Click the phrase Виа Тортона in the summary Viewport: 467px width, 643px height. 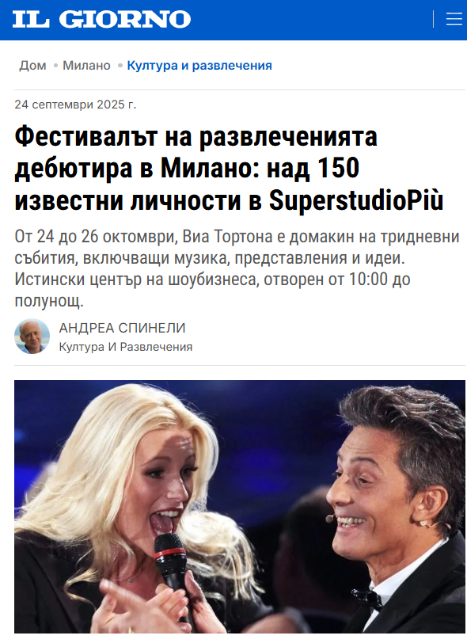[x=227, y=237]
